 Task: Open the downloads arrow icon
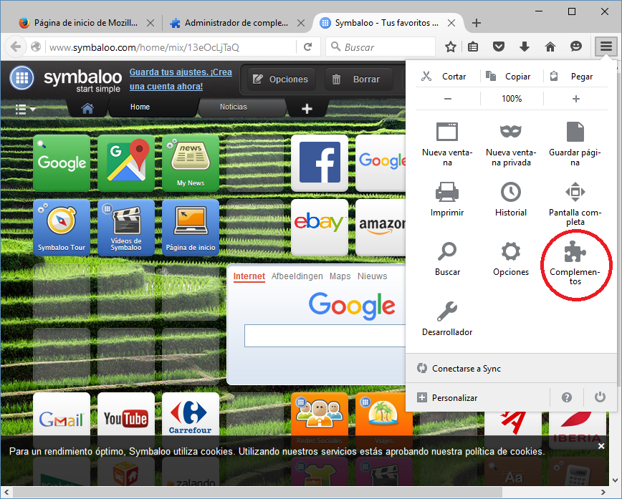525,47
